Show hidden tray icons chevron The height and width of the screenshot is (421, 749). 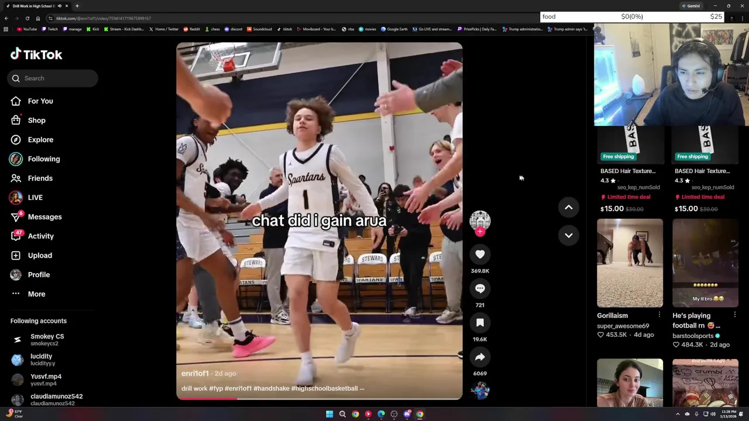678,414
